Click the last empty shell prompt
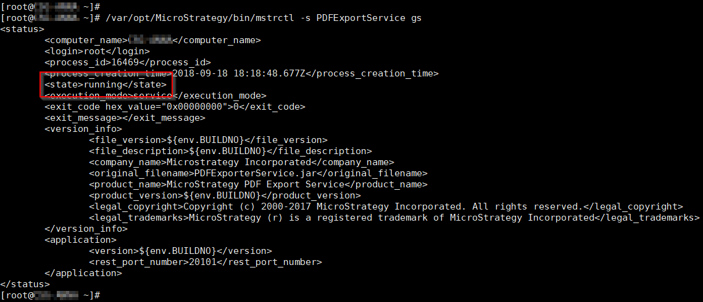Image resolution: width=703 pixels, height=302 pixels. pyautogui.click(x=50, y=295)
